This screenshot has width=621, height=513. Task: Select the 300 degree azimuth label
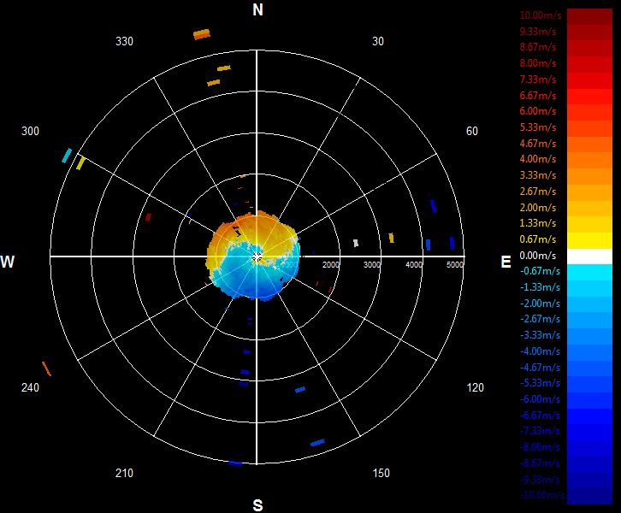click(30, 131)
